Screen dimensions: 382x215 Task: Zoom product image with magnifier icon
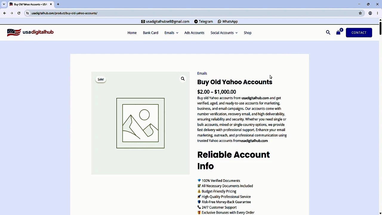pos(183,79)
